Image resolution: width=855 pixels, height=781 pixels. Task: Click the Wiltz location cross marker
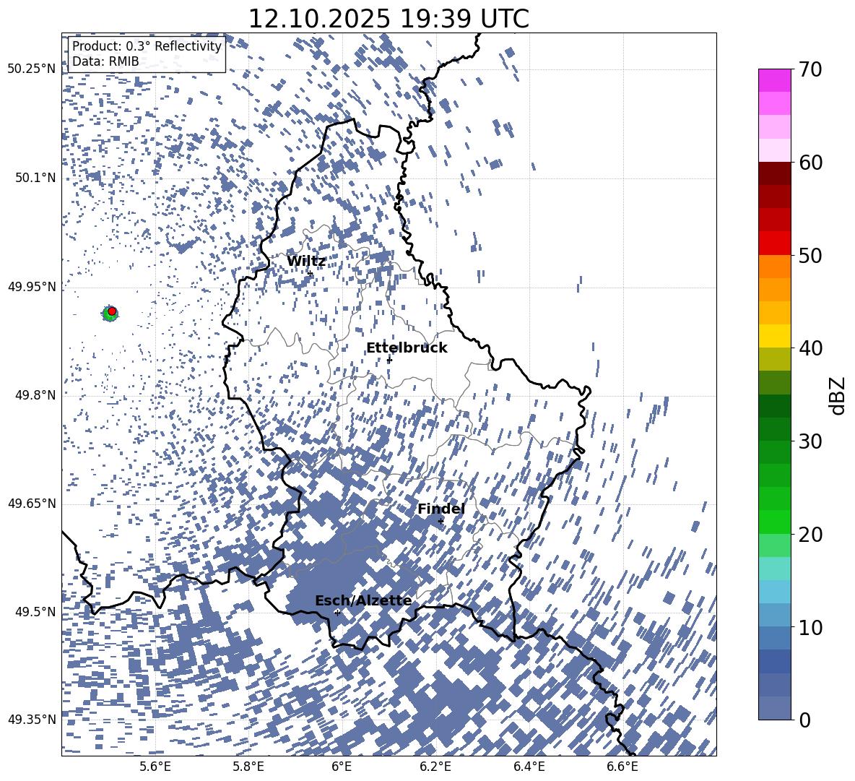point(311,274)
